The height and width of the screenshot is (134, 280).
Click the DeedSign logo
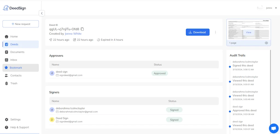[x=14, y=8]
